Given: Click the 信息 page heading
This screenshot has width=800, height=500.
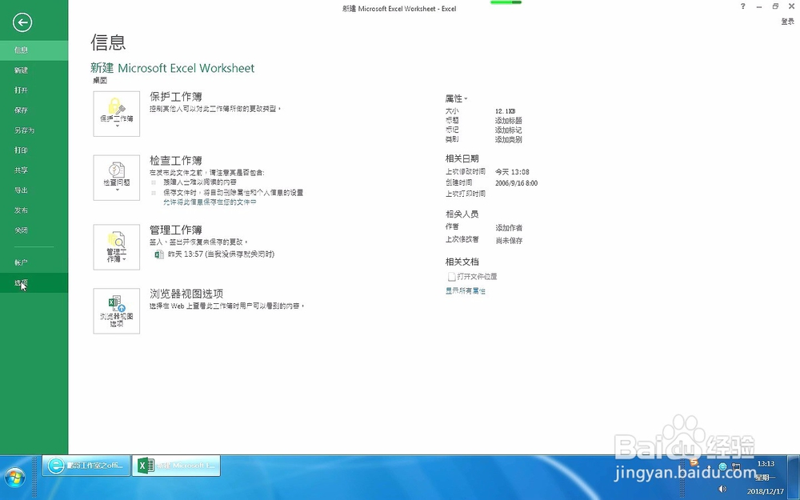Looking at the screenshot, I should [x=108, y=42].
